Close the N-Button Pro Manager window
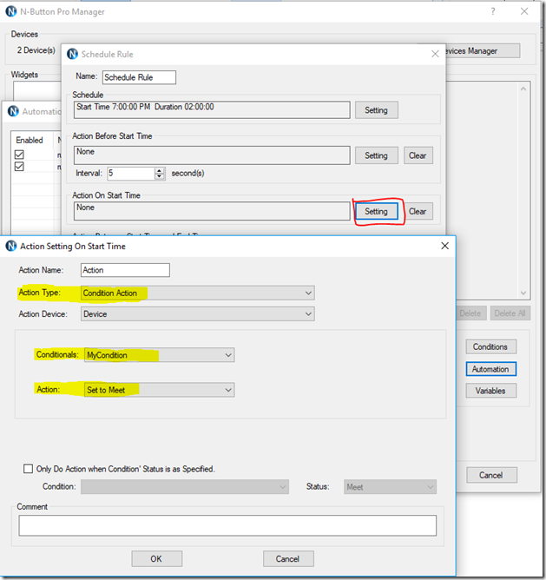 click(x=524, y=11)
